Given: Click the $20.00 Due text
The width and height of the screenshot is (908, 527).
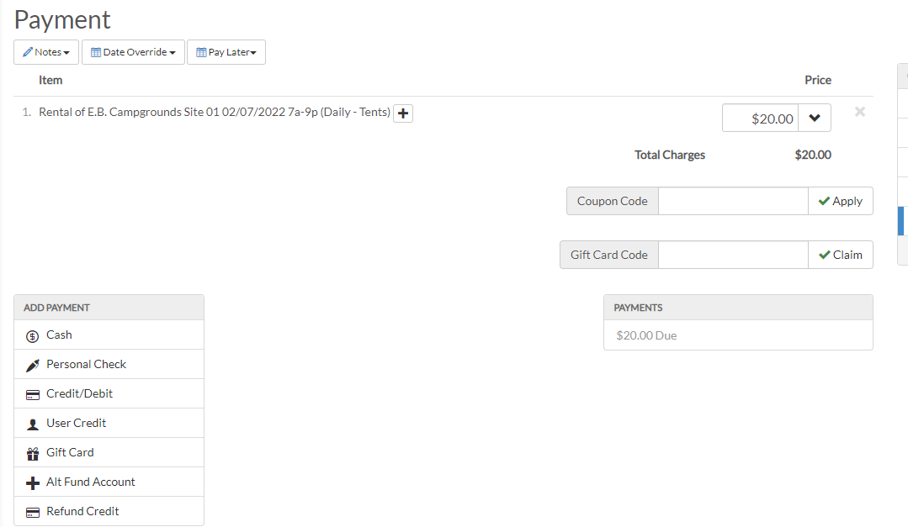Looking at the screenshot, I should point(646,335).
